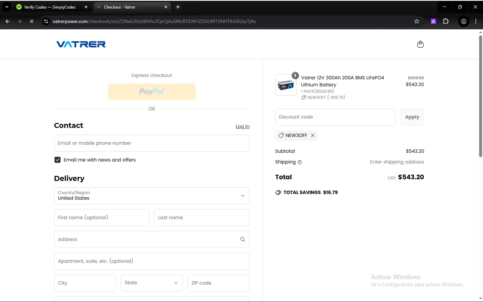Click the Total Savings tag icon

tap(278, 193)
